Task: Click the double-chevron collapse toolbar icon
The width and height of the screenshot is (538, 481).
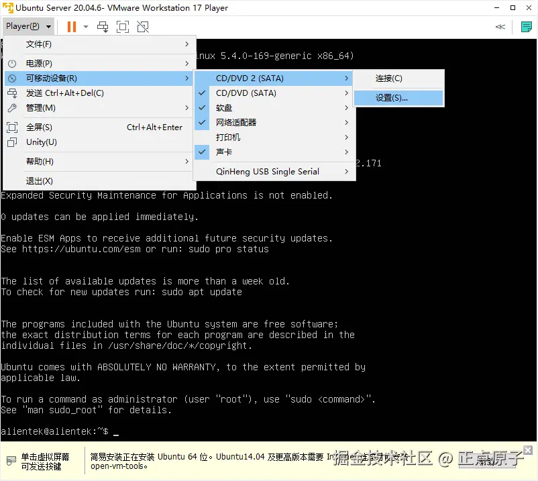Action: click(x=500, y=27)
